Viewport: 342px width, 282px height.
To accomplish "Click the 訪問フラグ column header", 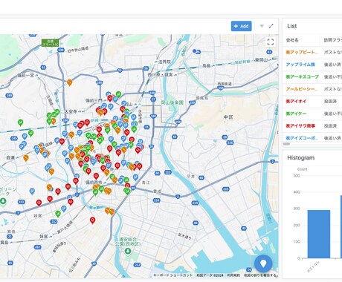I will pos(332,40).
